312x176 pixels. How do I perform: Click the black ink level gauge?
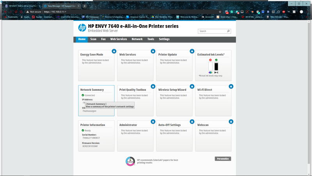pyautogui.click(x=216, y=66)
